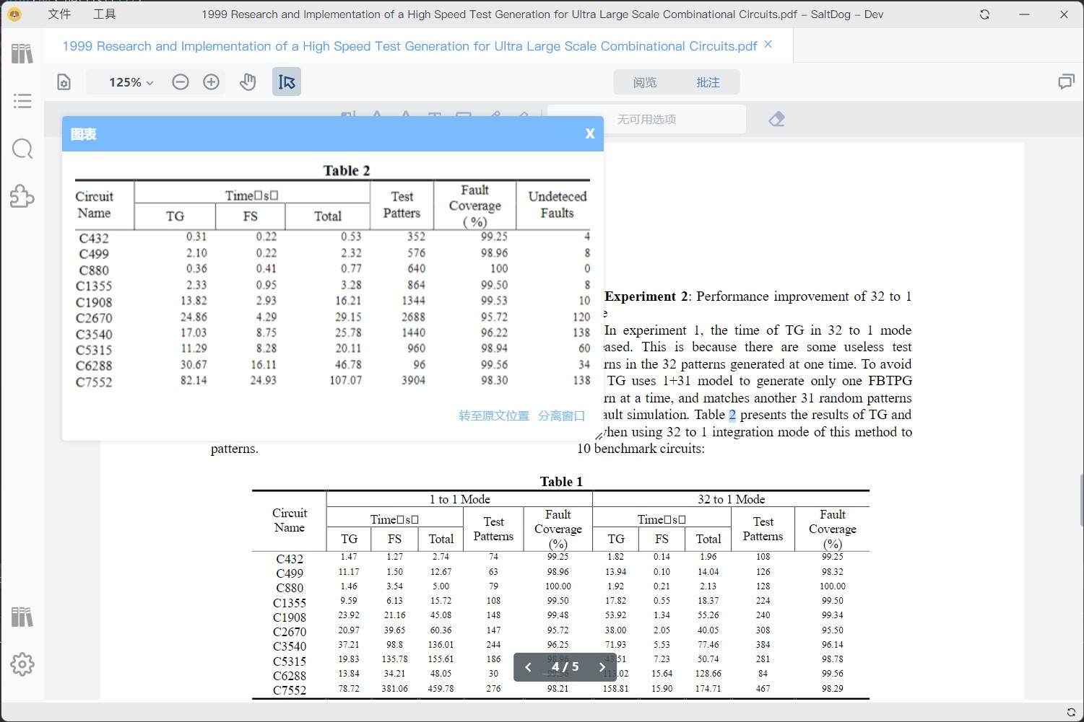Click 分离窗口 link

(x=561, y=416)
